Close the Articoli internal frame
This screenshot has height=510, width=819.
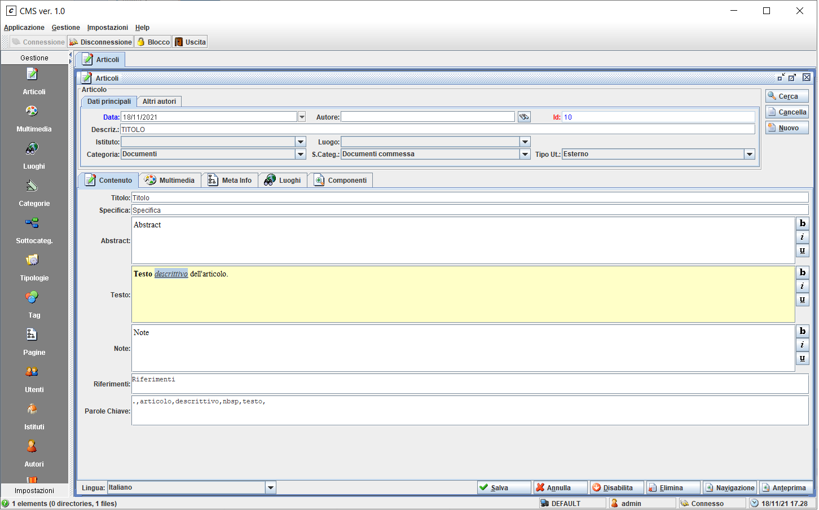pos(807,77)
